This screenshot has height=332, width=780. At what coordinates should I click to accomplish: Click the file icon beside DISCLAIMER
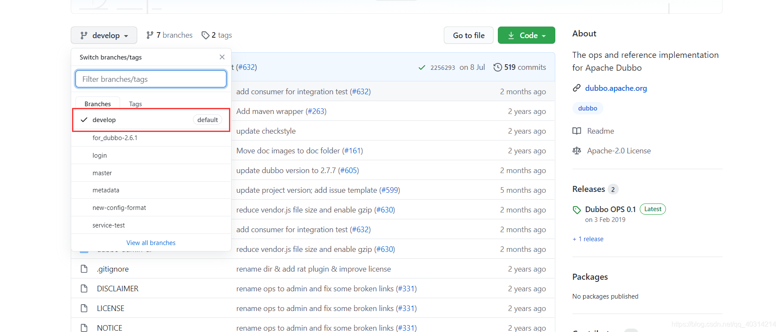click(84, 289)
